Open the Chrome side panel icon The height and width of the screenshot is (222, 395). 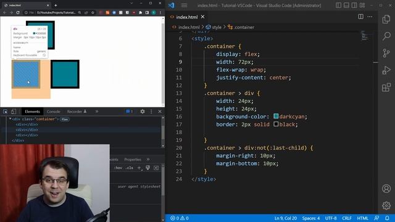click(147, 12)
